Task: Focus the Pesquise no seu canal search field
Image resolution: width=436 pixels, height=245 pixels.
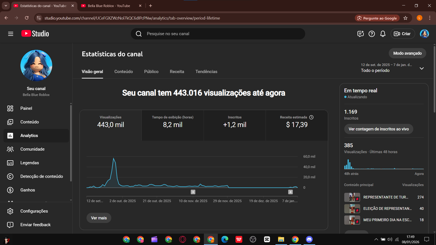Action: (218, 34)
